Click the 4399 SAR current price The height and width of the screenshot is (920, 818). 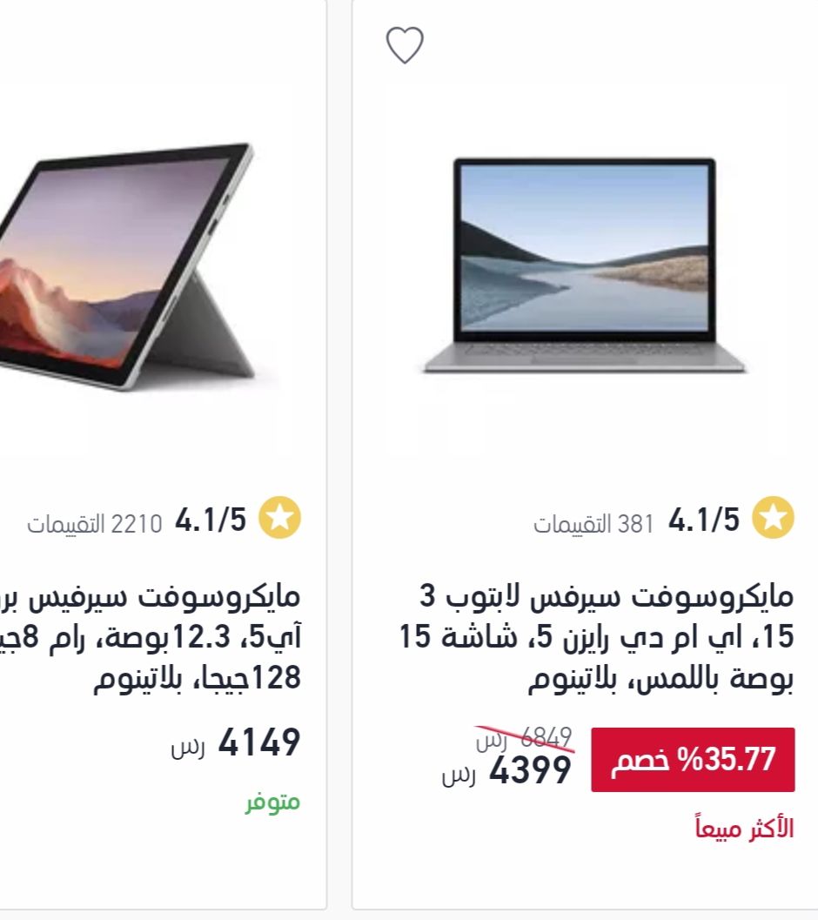[507, 770]
